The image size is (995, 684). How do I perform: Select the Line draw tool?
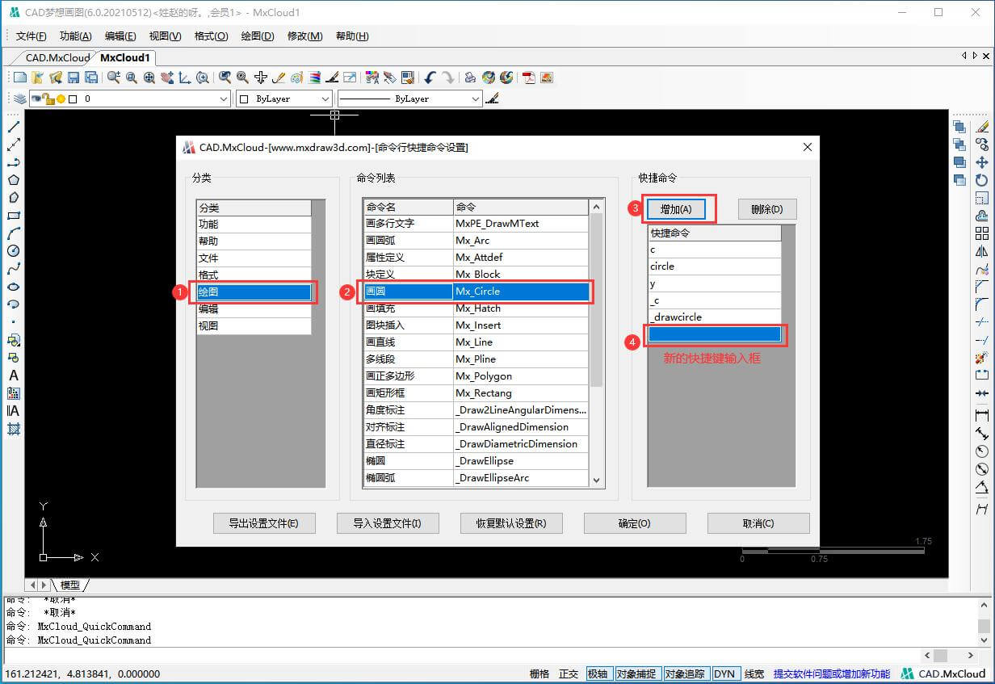(x=14, y=127)
